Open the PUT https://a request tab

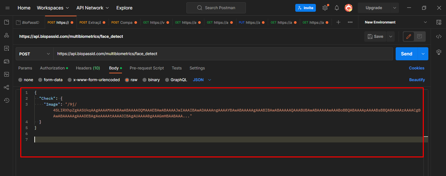tap(252, 22)
